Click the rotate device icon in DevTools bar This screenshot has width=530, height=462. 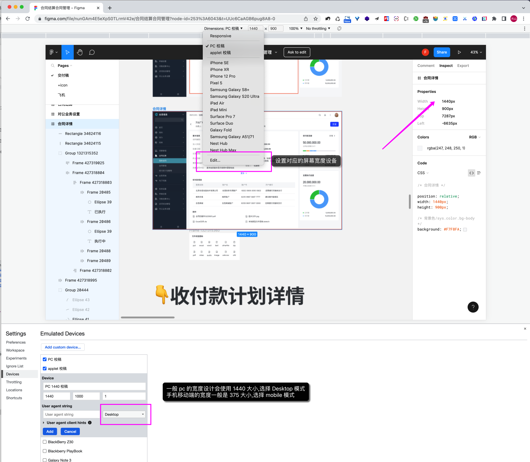(x=339, y=28)
